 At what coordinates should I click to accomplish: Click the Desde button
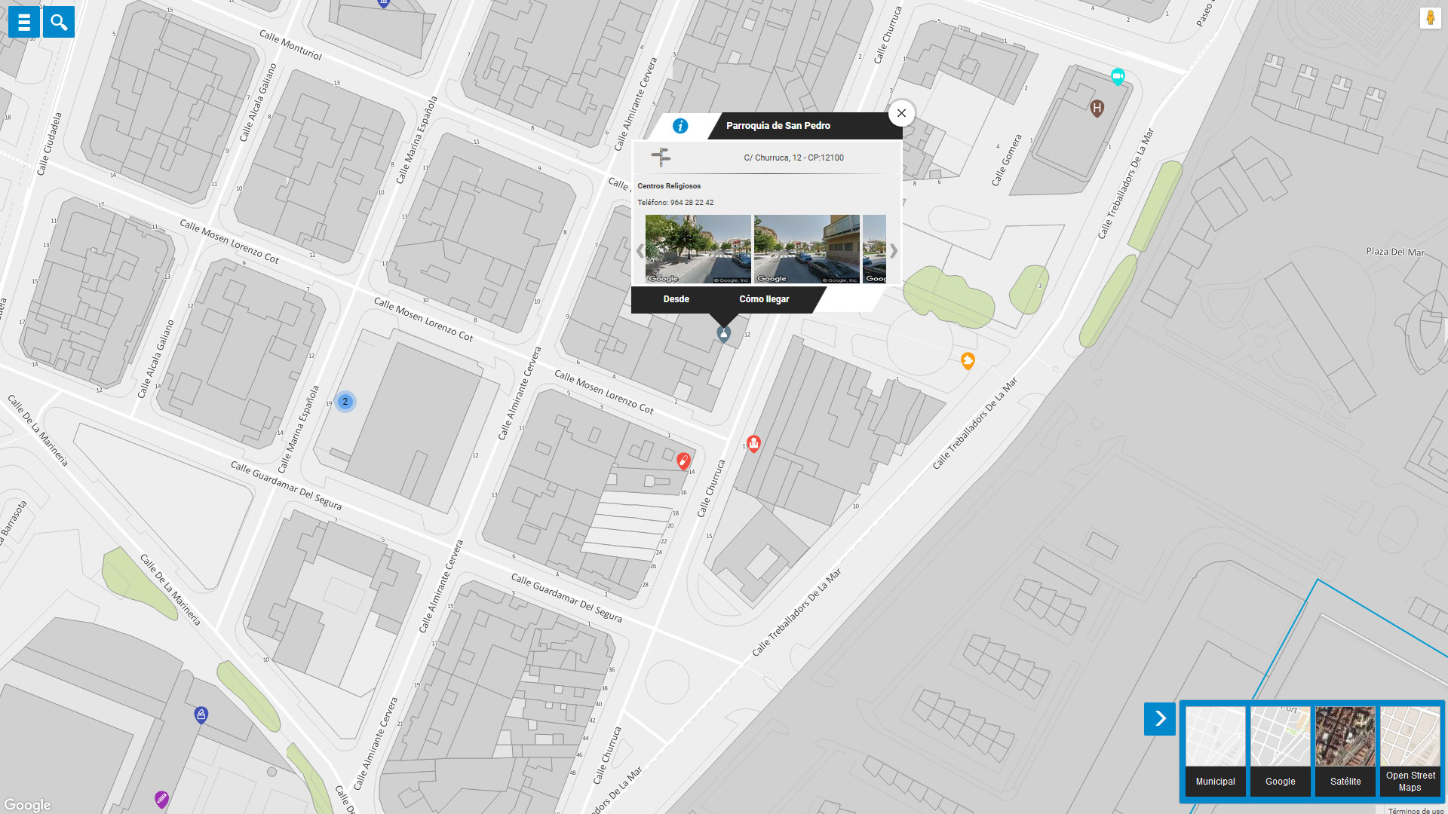click(x=676, y=299)
